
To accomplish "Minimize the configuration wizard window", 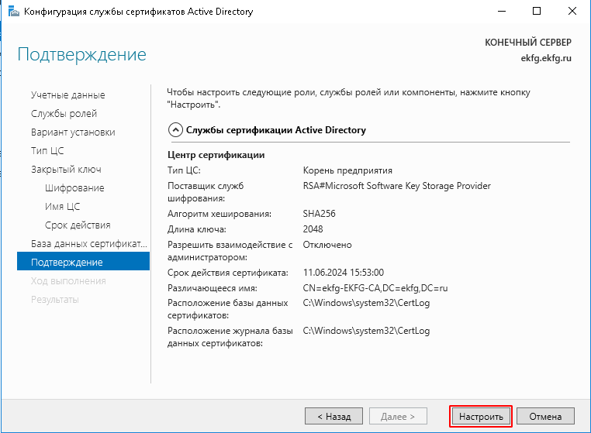I will pos(502,12).
